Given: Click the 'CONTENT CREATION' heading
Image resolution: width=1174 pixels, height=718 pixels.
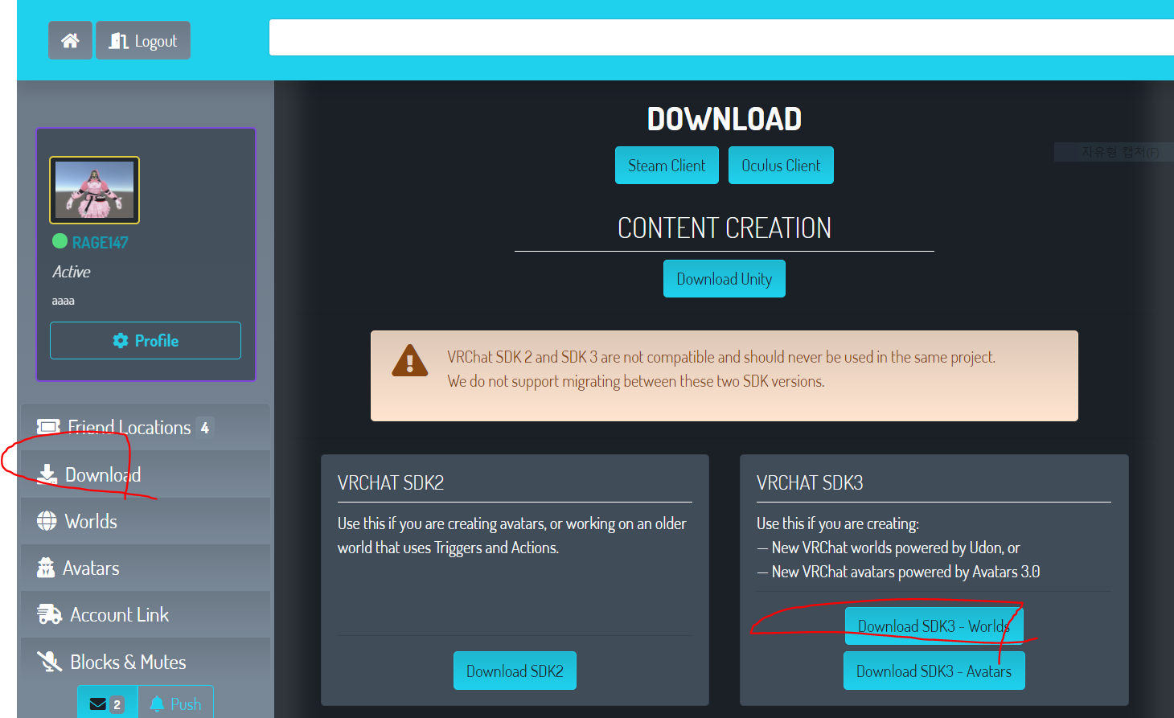Looking at the screenshot, I should click(x=725, y=228).
